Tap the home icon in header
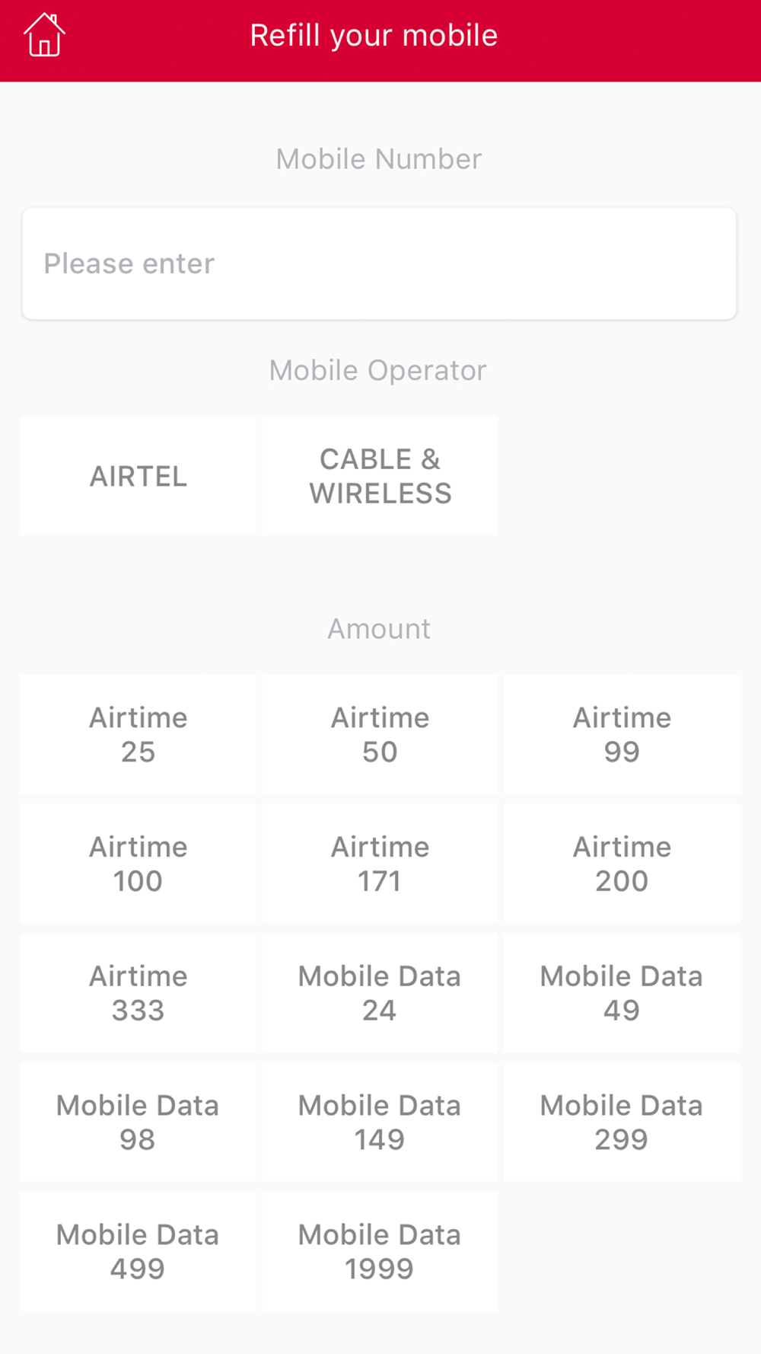Viewport: 761px width, 1354px height. click(44, 36)
